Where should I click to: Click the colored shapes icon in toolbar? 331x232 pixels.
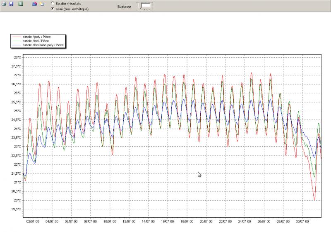tap(35, 4)
